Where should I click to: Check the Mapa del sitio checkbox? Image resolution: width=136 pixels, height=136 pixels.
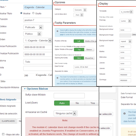tap(3, 134)
